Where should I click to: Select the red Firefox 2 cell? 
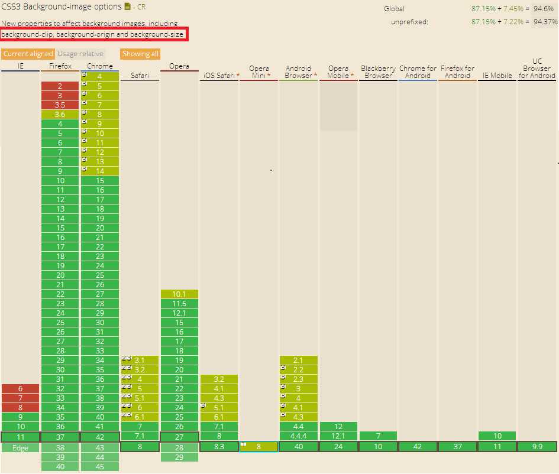click(x=60, y=86)
